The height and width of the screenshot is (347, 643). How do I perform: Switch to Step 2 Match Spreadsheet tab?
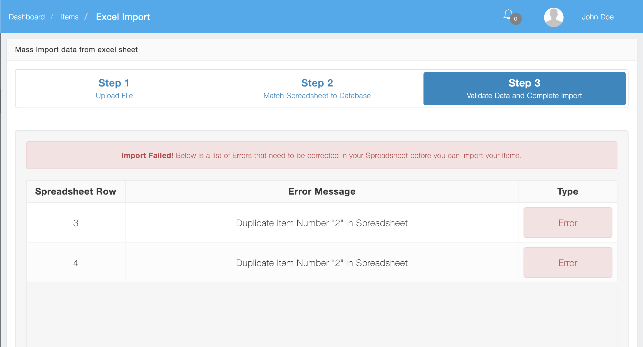click(317, 89)
